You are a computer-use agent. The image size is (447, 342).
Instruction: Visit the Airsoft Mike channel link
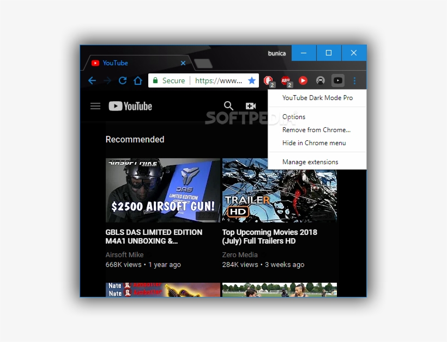pyautogui.click(x=125, y=254)
